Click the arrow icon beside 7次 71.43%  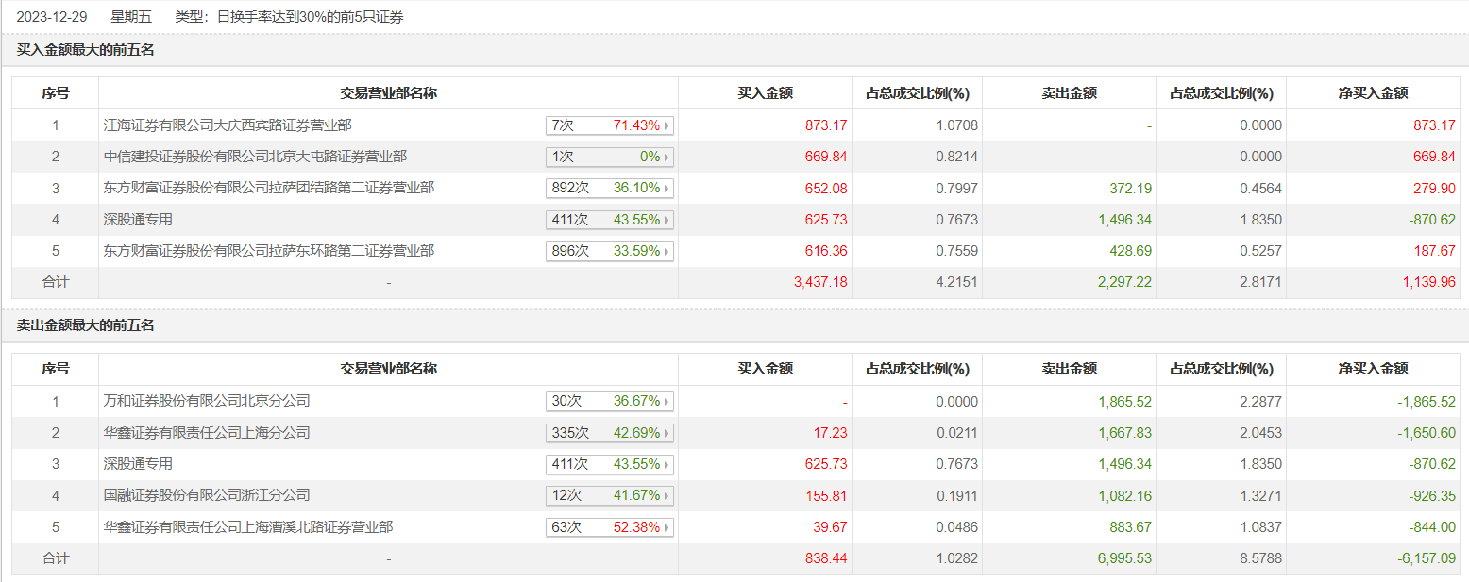pyautogui.click(x=667, y=125)
